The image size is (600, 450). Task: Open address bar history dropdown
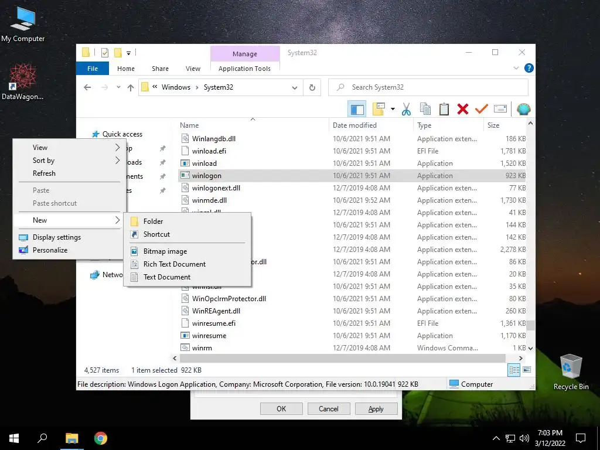tap(294, 88)
